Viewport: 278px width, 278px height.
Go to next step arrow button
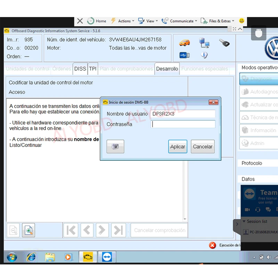[x=102, y=230]
